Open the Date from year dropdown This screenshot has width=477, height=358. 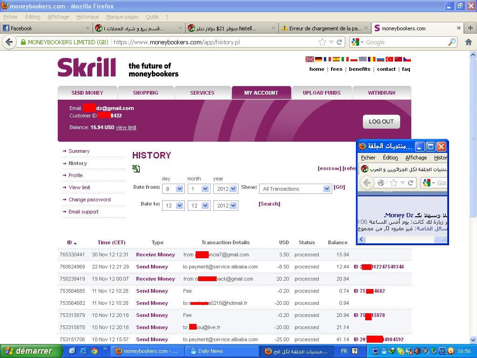233,189
